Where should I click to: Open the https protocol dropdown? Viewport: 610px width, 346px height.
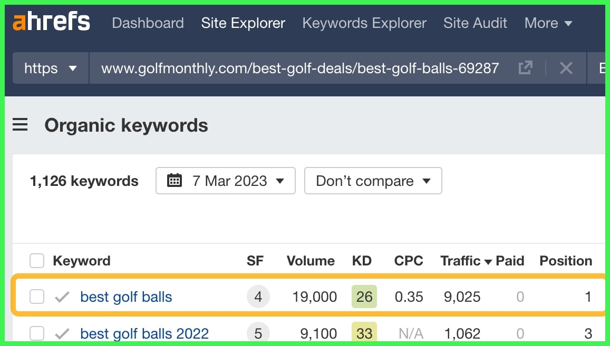[x=50, y=67]
